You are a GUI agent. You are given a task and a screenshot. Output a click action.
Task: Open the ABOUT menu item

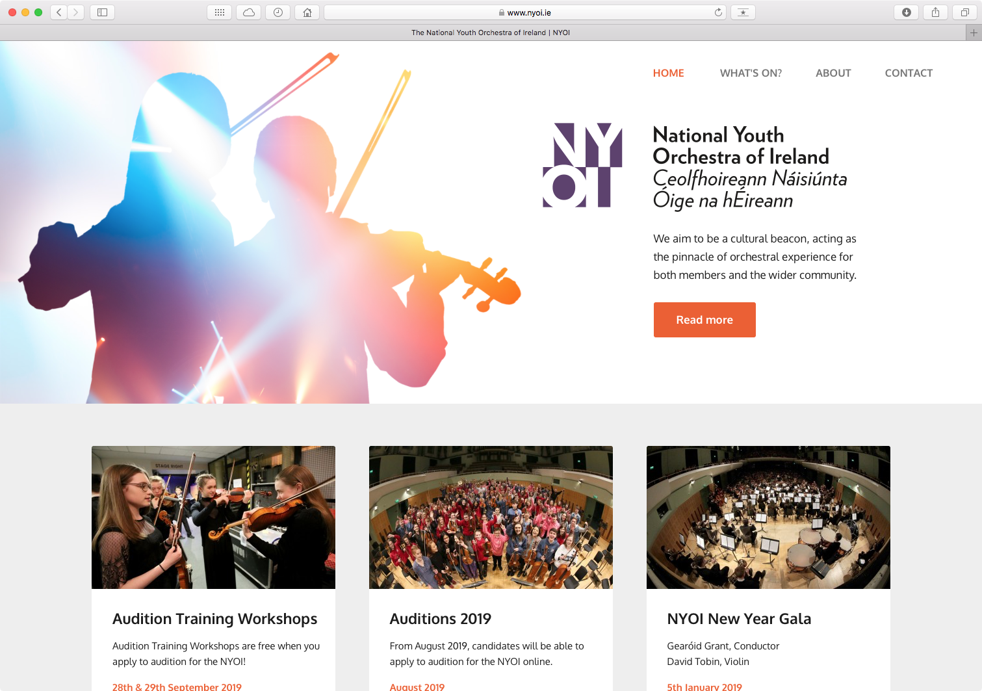pos(833,73)
